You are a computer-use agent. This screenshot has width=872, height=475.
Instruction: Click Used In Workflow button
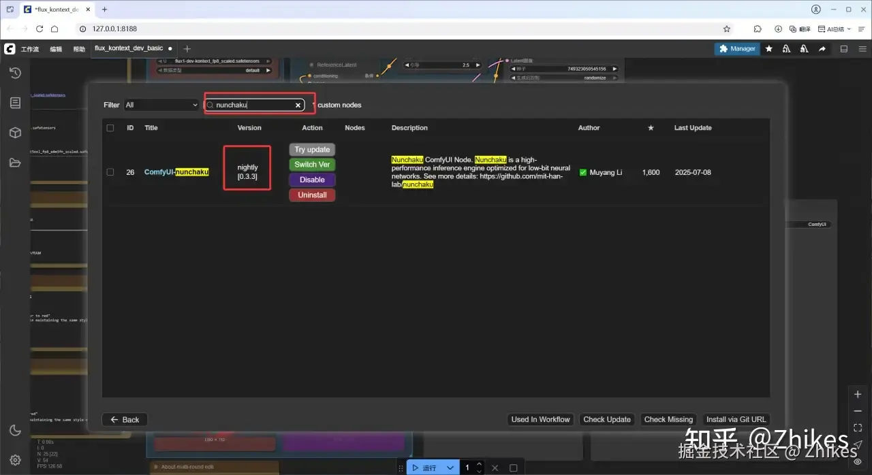[x=541, y=419]
